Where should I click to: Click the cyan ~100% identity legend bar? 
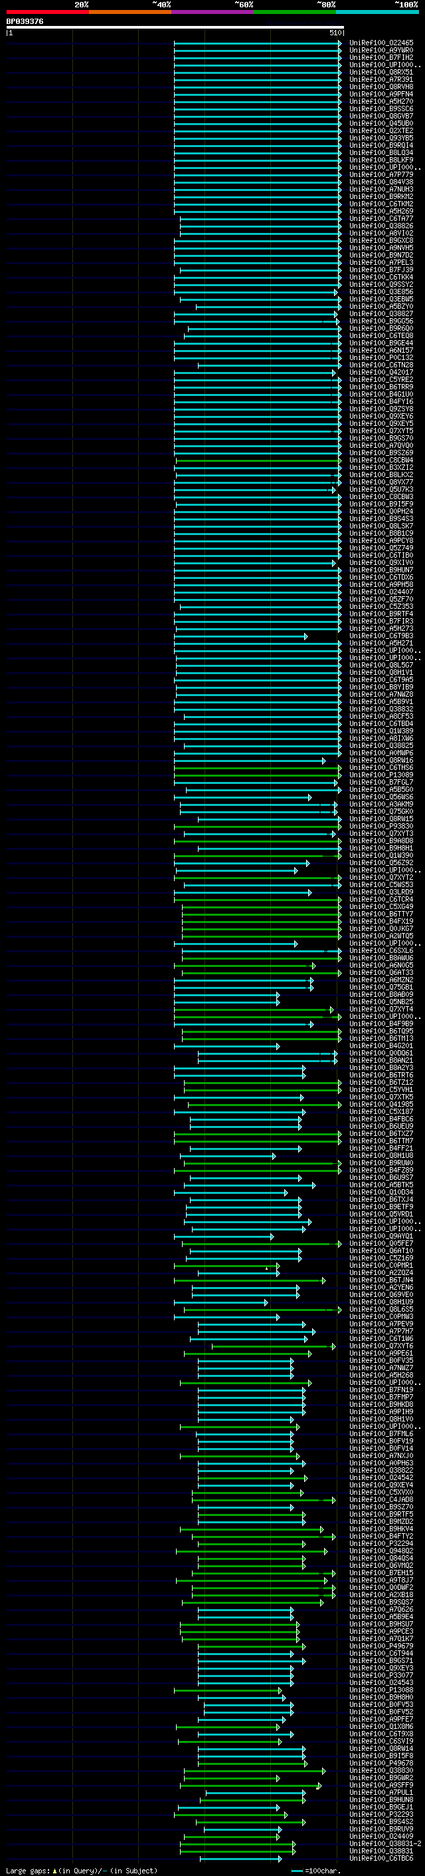pyautogui.click(x=377, y=12)
